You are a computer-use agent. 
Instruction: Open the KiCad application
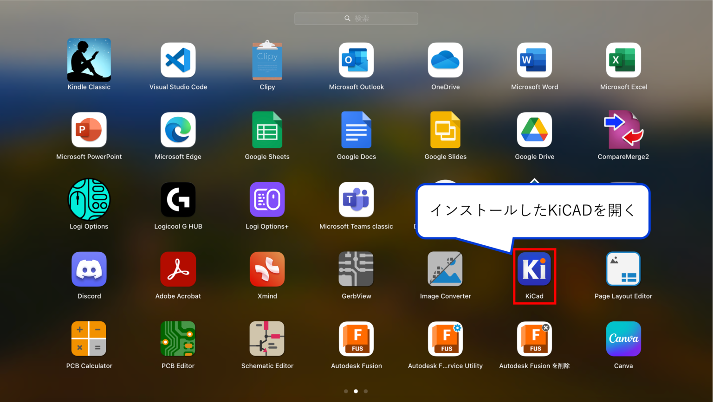534,269
